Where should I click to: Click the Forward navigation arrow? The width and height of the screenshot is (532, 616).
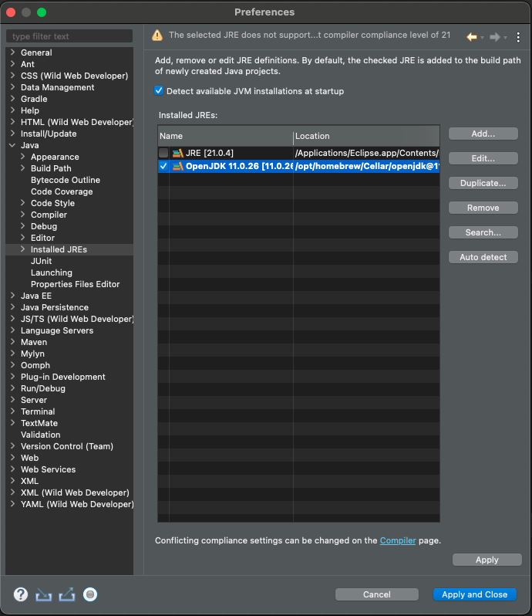coord(495,37)
